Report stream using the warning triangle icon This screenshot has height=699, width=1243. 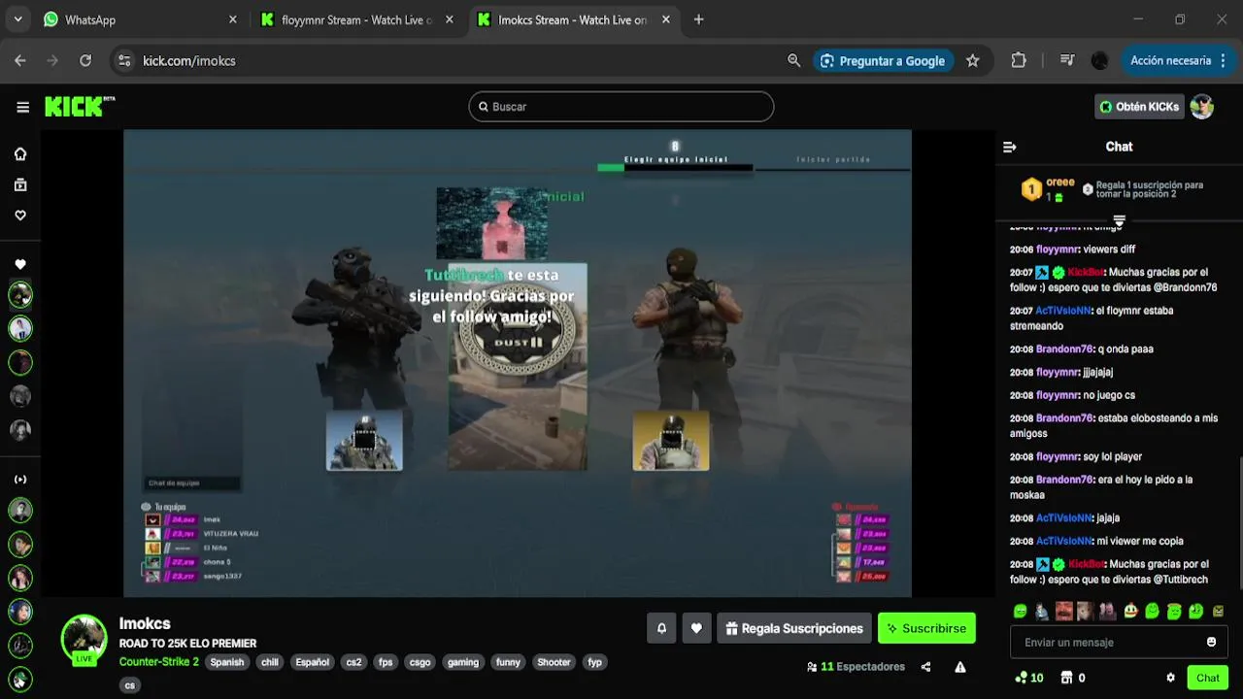[960, 667]
